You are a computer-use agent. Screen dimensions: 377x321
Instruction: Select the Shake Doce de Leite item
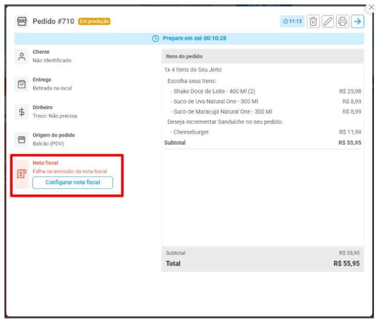[x=214, y=91]
